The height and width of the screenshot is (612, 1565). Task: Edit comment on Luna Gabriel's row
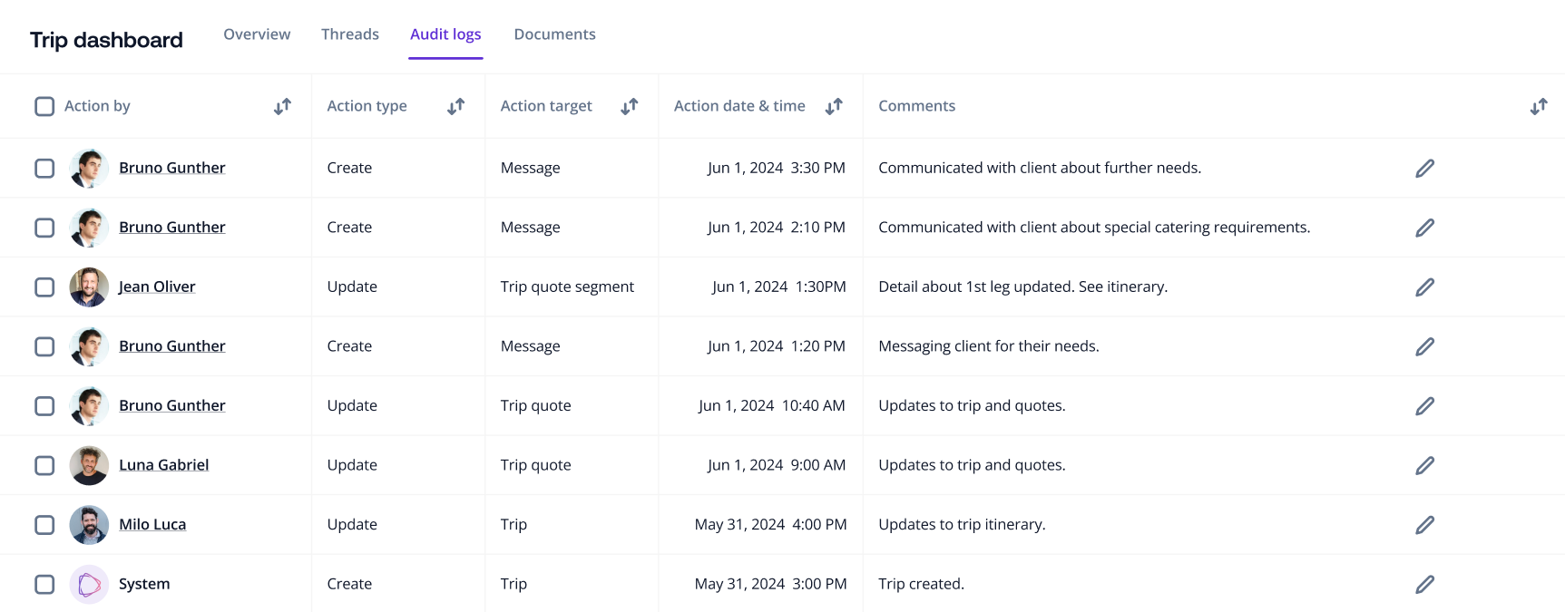pyautogui.click(x=1424, y=465)
